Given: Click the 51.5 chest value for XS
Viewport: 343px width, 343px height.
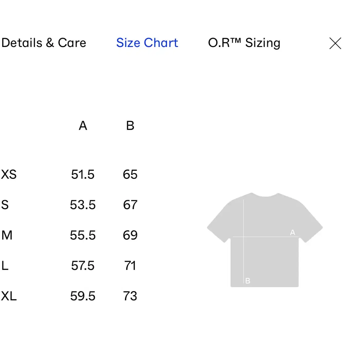Looking at the screenshot, I should pos(83,174).
